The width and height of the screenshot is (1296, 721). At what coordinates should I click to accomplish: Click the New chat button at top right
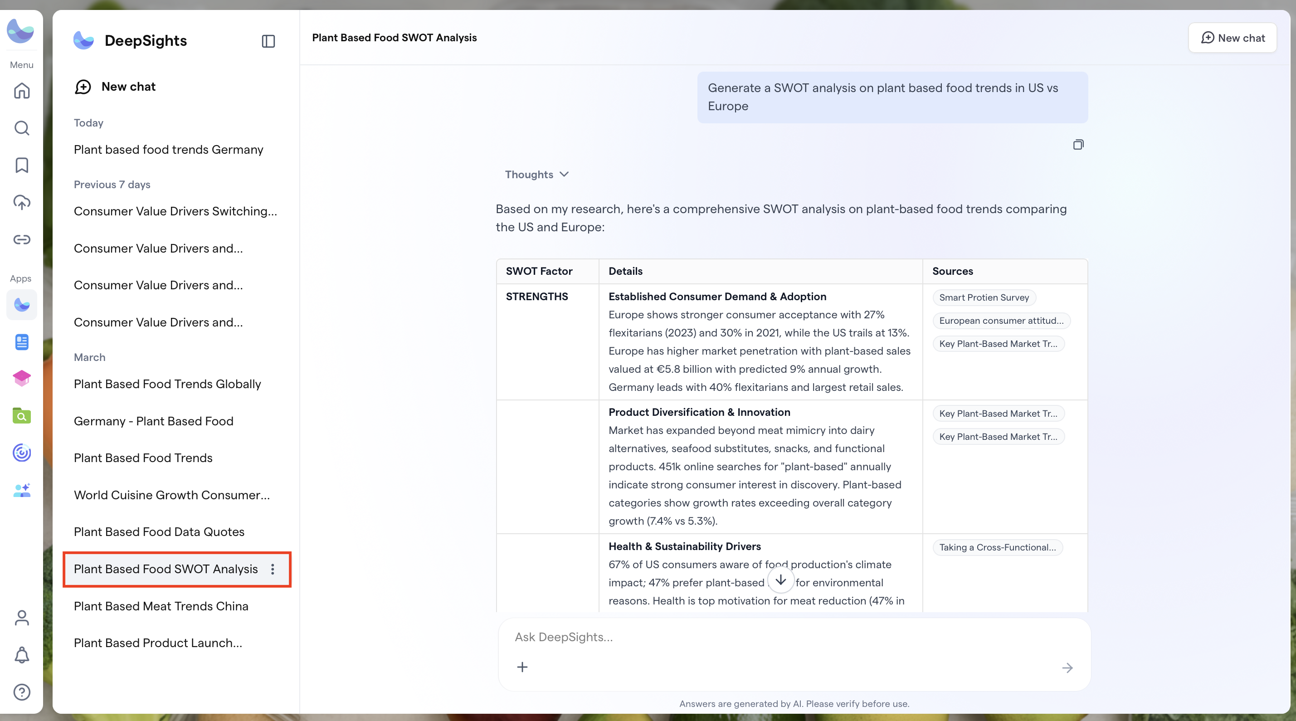pos(1232,38)
